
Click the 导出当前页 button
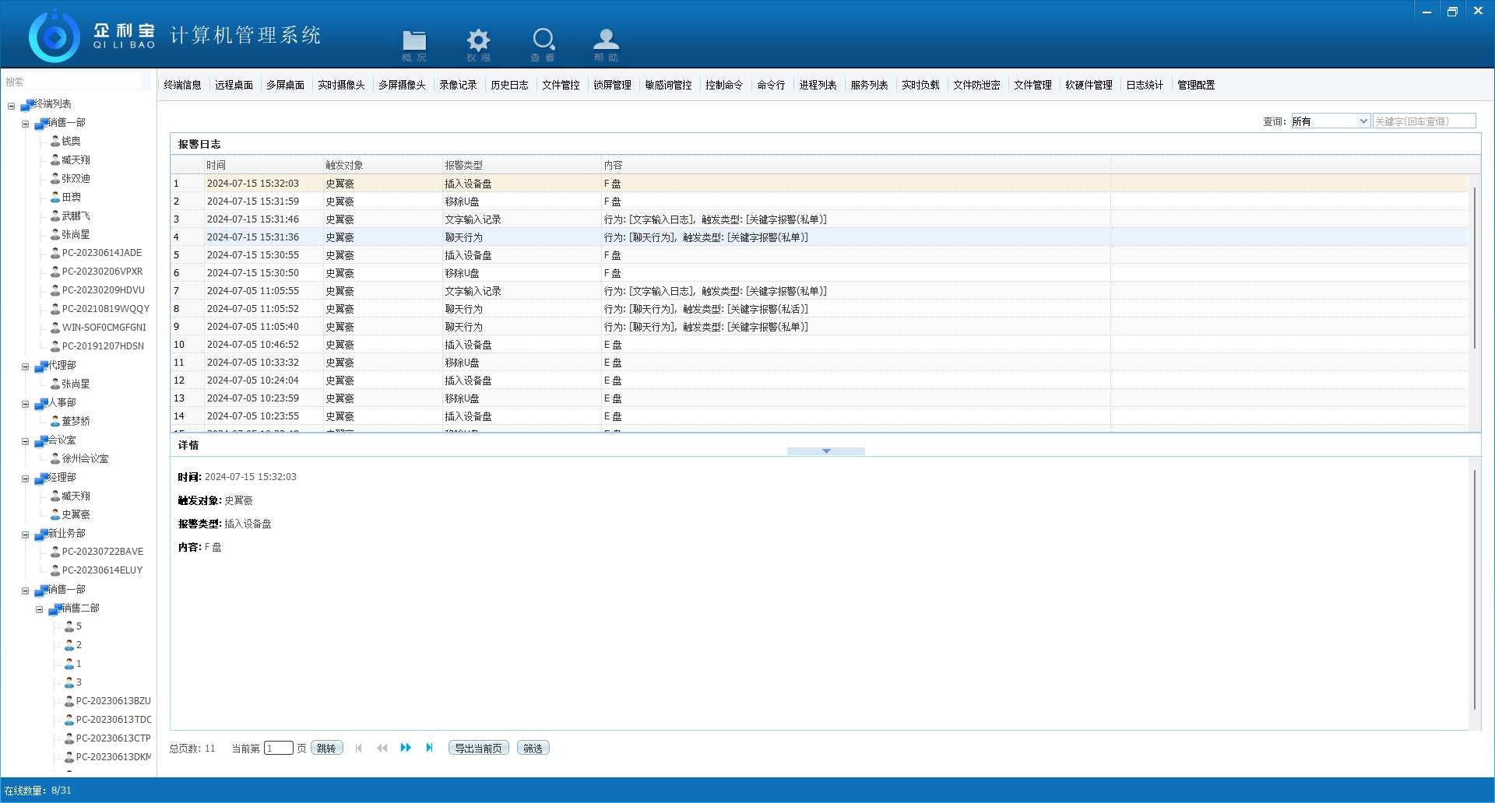[478, 748]
